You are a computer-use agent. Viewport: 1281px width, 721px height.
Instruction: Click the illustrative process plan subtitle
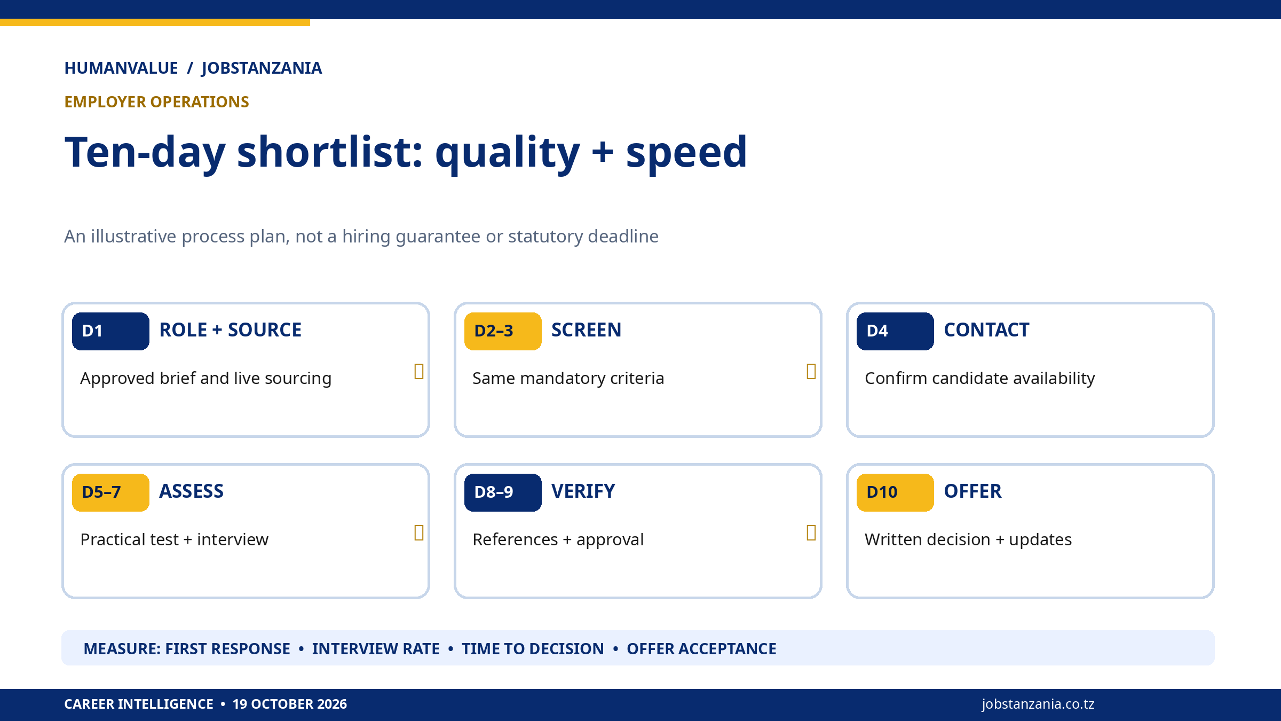coord(361,237)
